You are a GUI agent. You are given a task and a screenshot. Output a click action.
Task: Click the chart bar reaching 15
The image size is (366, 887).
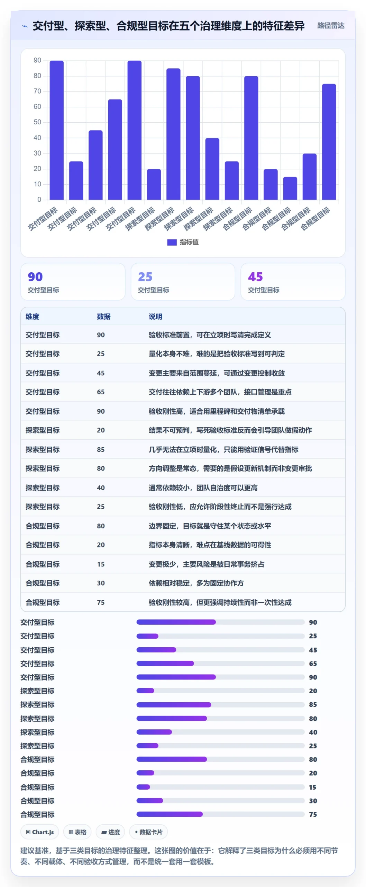[x=290, y=188]
